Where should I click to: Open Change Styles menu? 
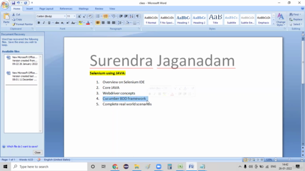click(281, 19)
